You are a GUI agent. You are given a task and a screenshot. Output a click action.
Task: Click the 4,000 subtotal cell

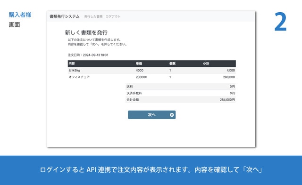point(231,70)
